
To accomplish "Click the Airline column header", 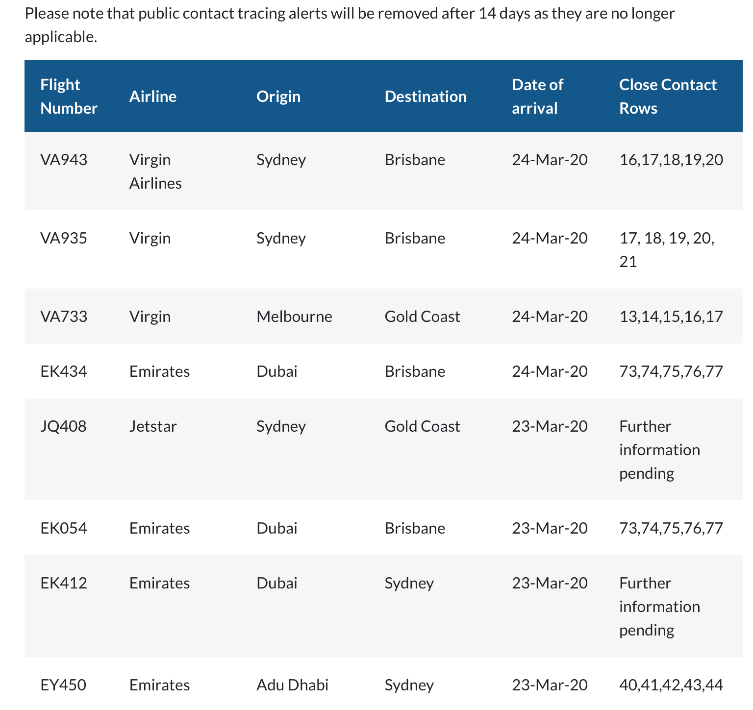I will tap(153, 97).
